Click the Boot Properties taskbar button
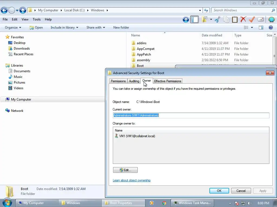This screenshot has width=277, height=207. [123, 203]
